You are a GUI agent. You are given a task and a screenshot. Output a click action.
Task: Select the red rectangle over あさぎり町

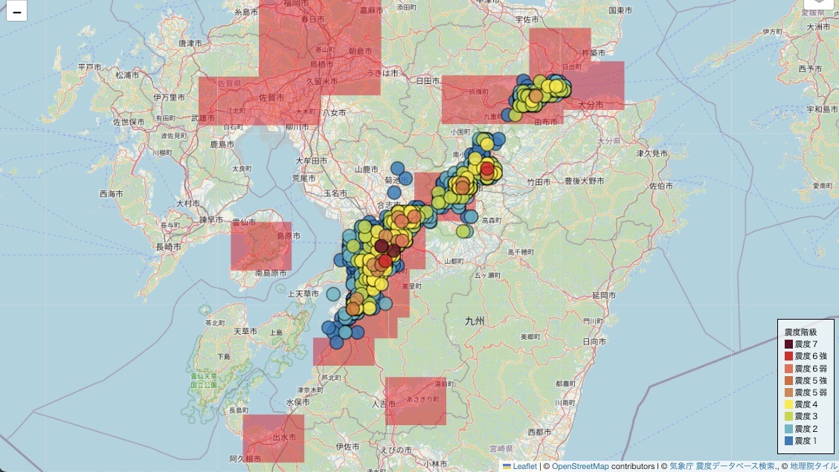tap(415, 401)
